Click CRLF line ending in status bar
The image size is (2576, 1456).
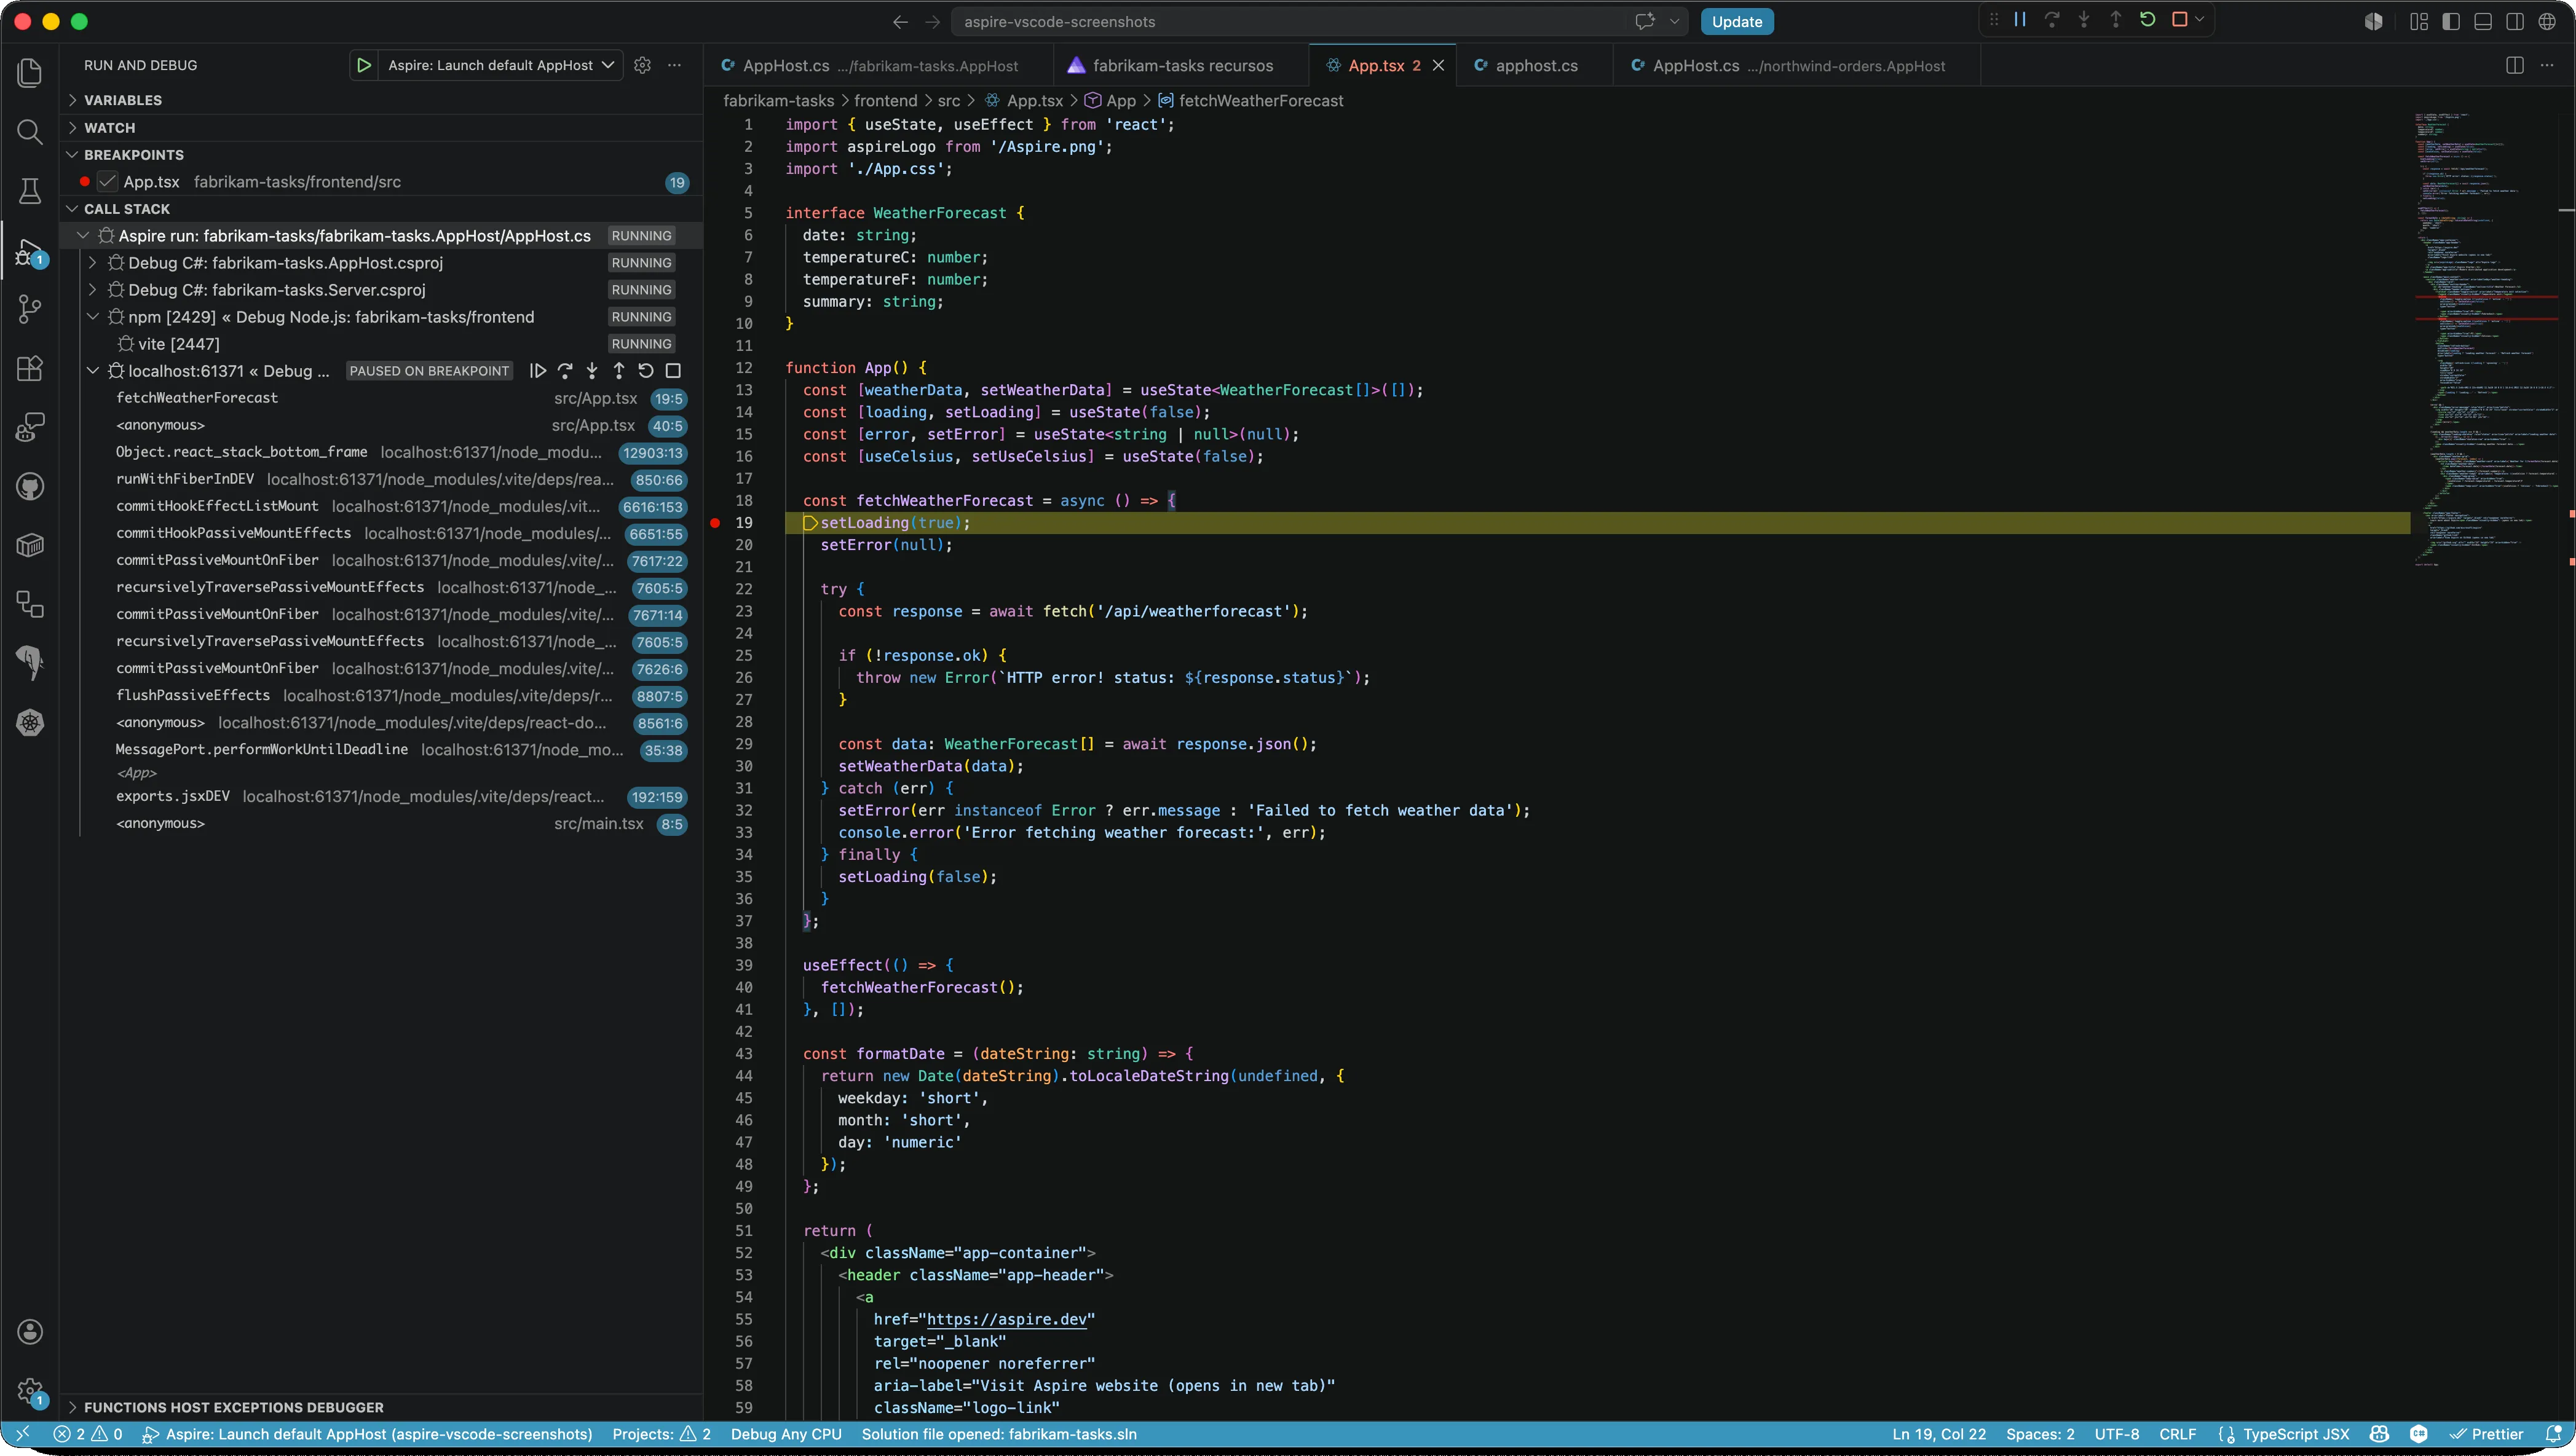tap(2178, 1434)
